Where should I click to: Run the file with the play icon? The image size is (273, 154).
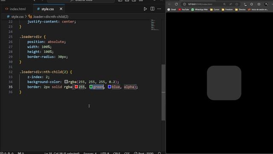pyautogui.click(x=145, y=9)
